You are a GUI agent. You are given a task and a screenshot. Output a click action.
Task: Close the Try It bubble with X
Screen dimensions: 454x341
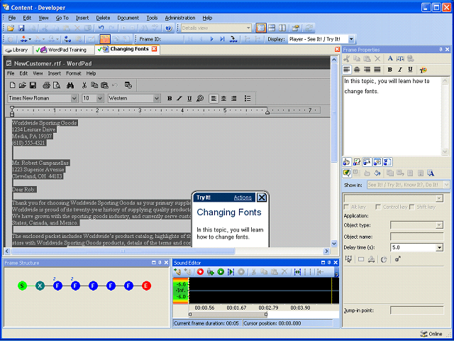262,197
